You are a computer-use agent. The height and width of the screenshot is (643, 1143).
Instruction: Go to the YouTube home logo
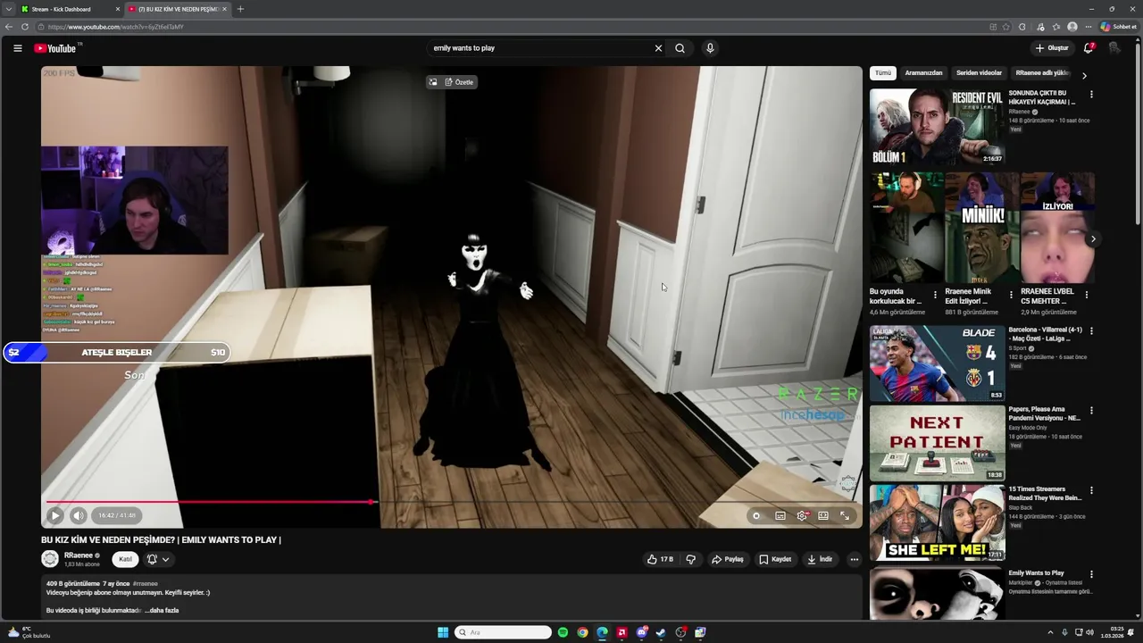pyautogui.click(x=55, y=48)
